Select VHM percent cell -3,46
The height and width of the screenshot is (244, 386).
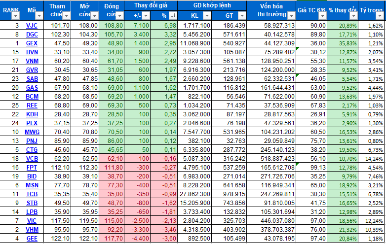(x=164, y=230)
